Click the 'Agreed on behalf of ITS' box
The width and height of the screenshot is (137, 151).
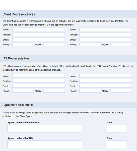45,144
